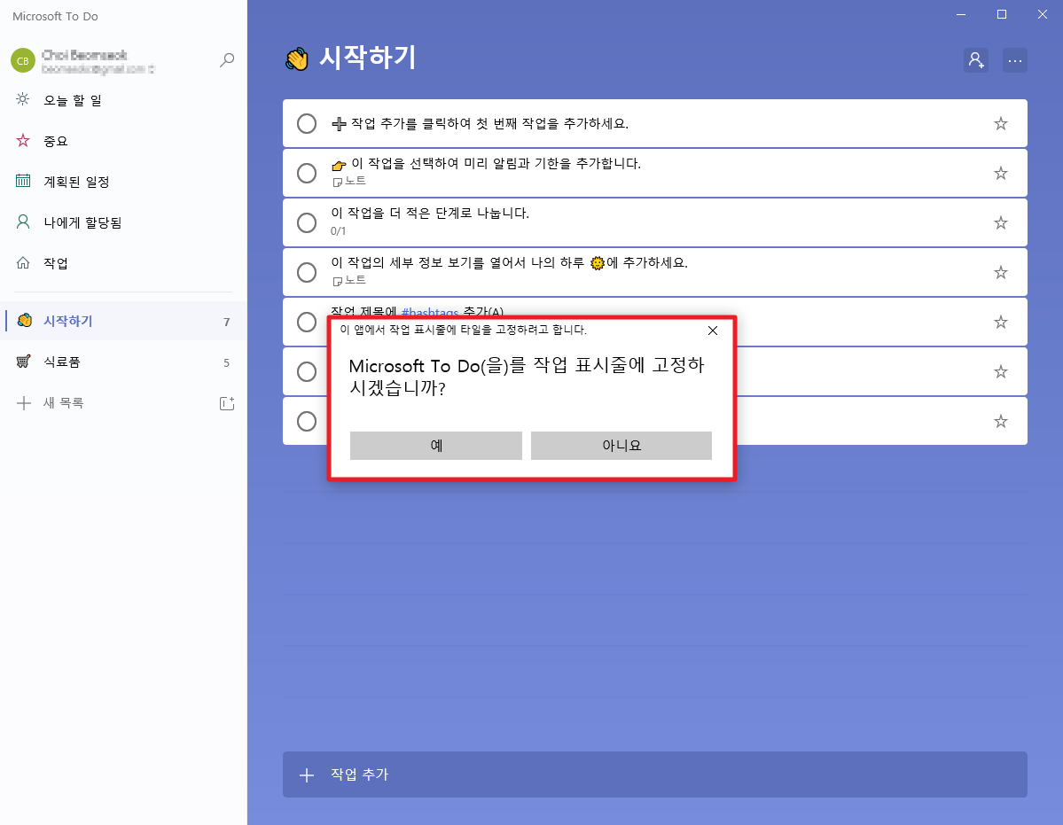Screen dimensions: 1063x825
Task: Click the plus icon in 작업 추가 bar
Action: (x=307, y=774)
